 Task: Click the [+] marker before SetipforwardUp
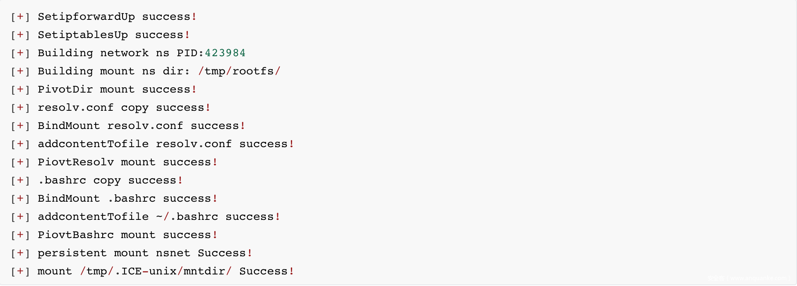click(x=20, y=17)
